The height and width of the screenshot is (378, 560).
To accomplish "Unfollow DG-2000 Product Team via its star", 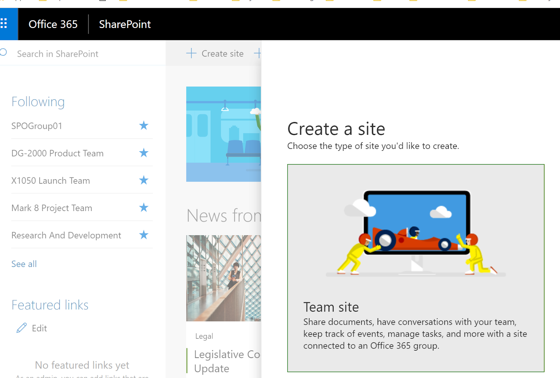I will pyautogui.click(x=143, y=153).
